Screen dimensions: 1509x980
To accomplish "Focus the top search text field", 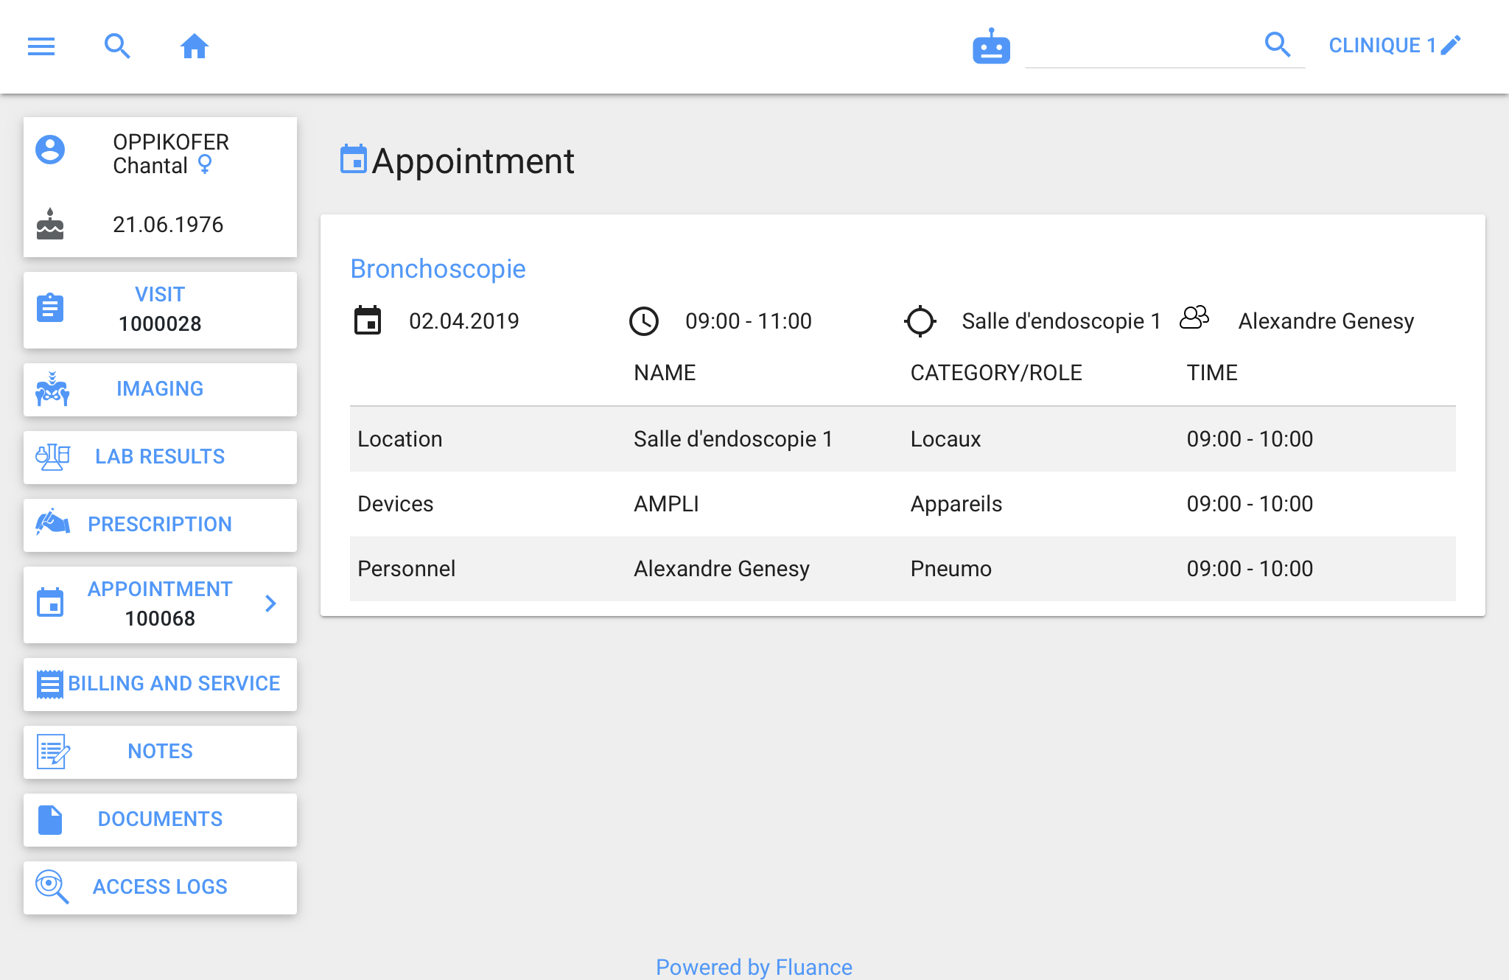I will (x=1142, y=47).
